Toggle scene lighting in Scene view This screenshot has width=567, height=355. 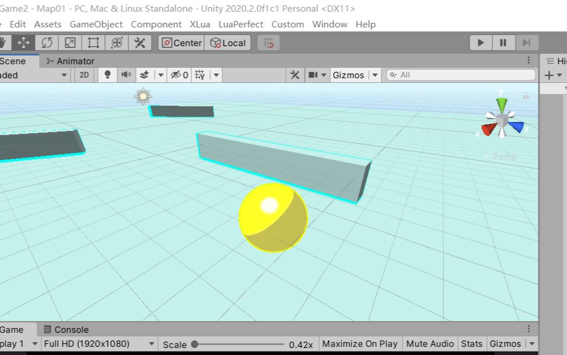pos(106,75)
